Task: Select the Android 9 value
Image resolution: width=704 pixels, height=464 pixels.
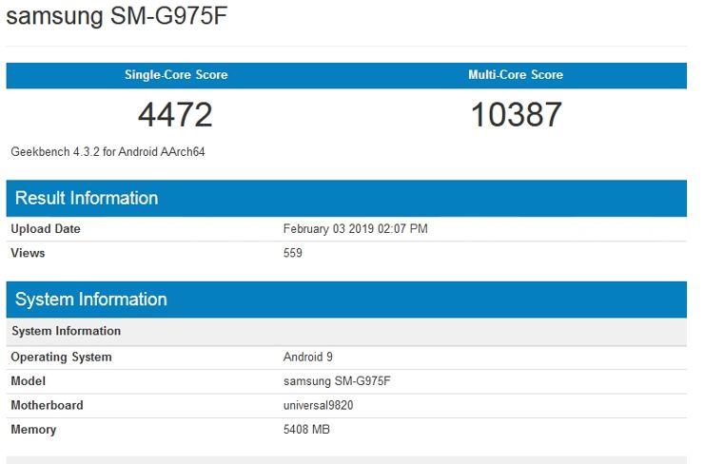Action: [x=308, y=358]
